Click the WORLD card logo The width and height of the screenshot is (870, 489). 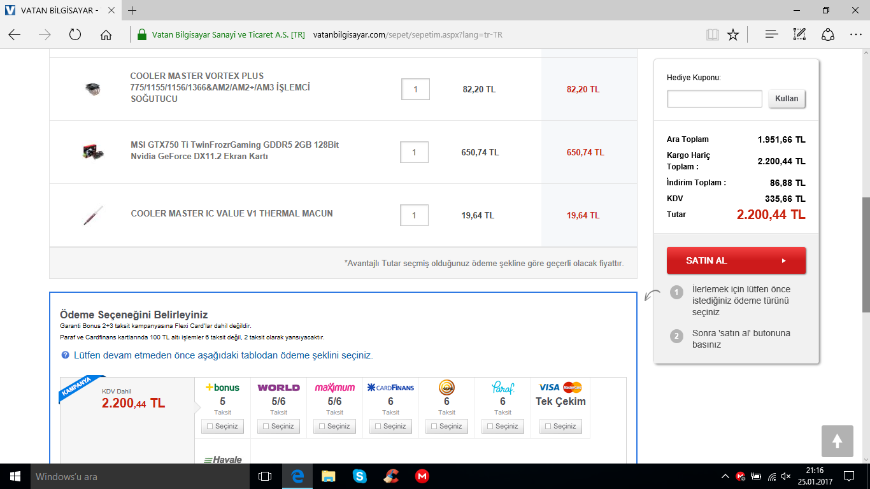[278, 387]
